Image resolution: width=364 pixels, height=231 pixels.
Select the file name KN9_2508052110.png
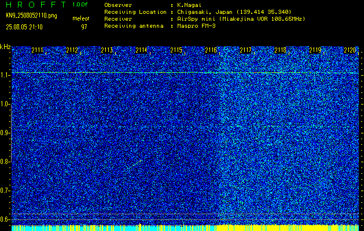(31, 16)
